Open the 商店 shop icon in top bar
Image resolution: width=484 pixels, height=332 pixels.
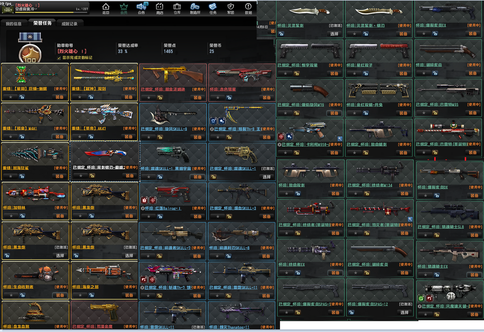pyautogui.click(x=160, y=8)
